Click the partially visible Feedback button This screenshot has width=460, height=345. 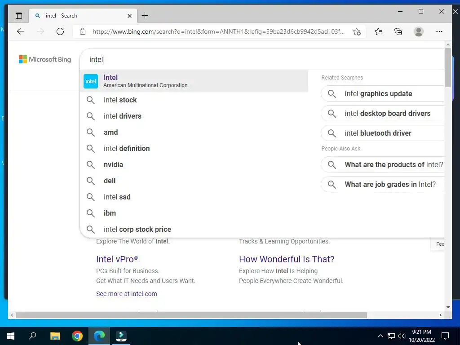438,244
